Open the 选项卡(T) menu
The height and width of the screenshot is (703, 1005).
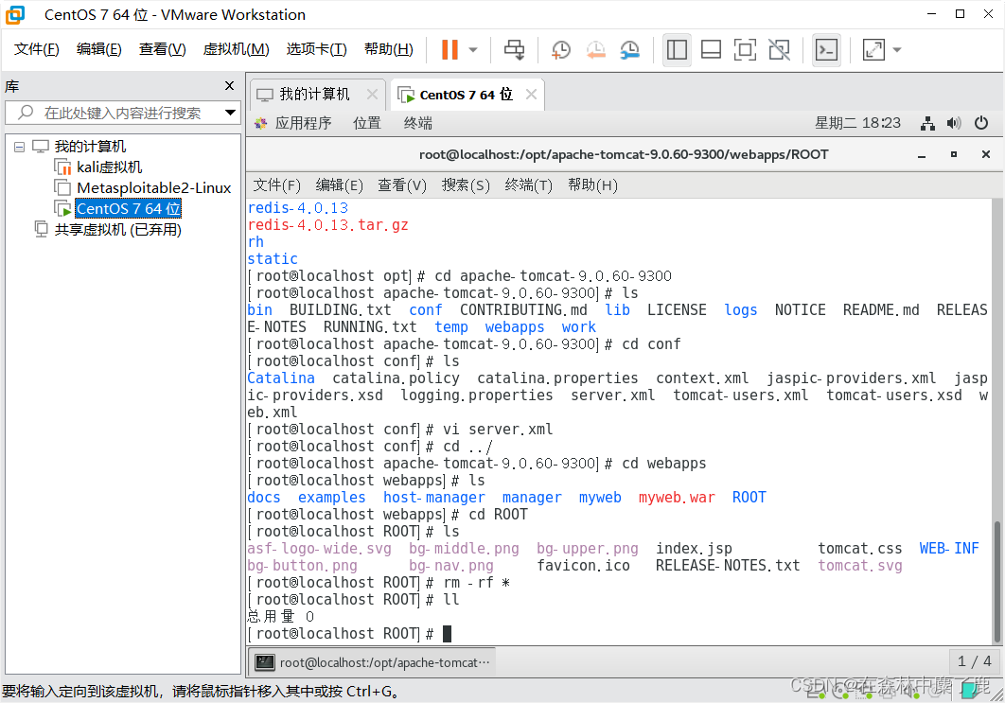coord(316,49)
